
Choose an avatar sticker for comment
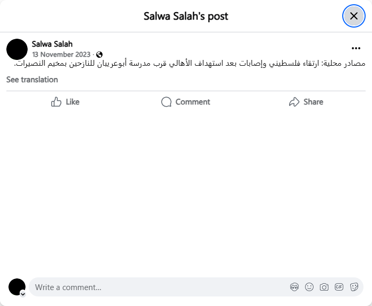[294, 287]
